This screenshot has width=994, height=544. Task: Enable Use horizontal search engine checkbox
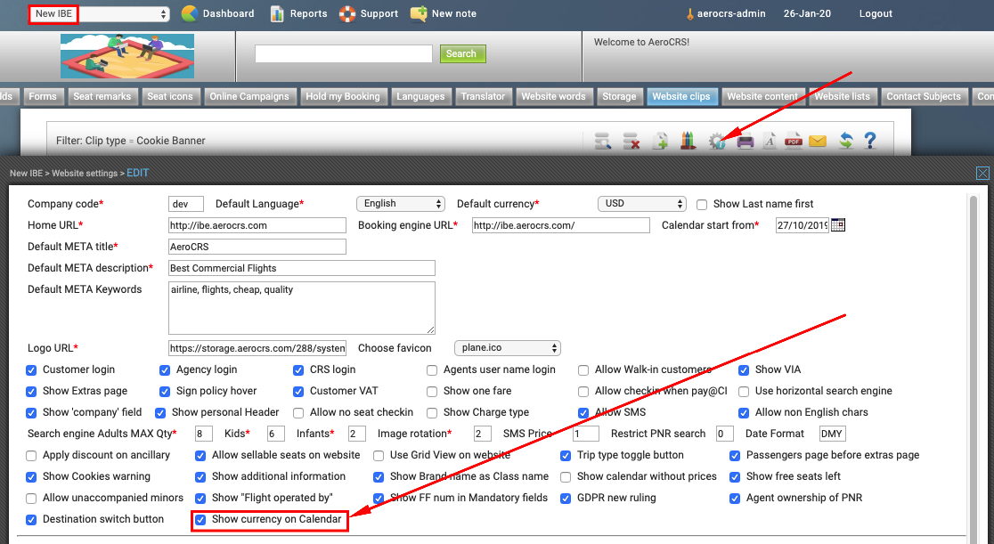[744, 392]
